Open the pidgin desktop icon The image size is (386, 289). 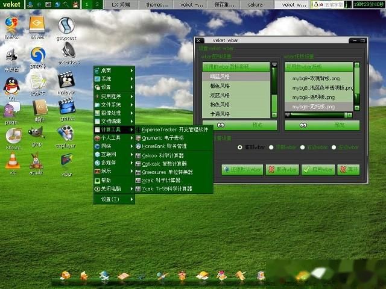click(11, 110)
